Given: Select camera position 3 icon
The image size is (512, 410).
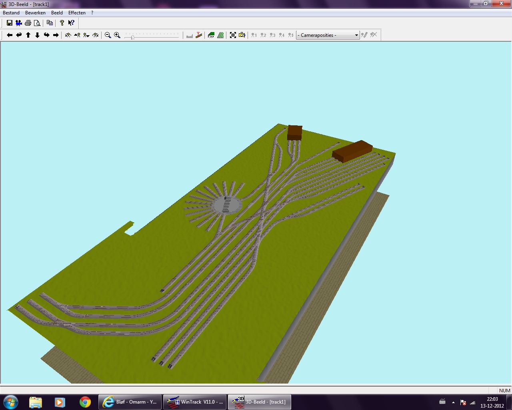Looking at the screenshot, I should [x=272, y=35].
